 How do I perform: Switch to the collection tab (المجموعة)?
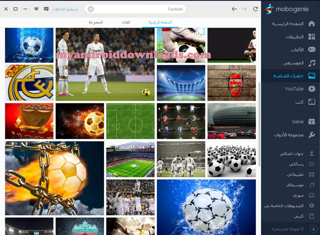[95, 22]
